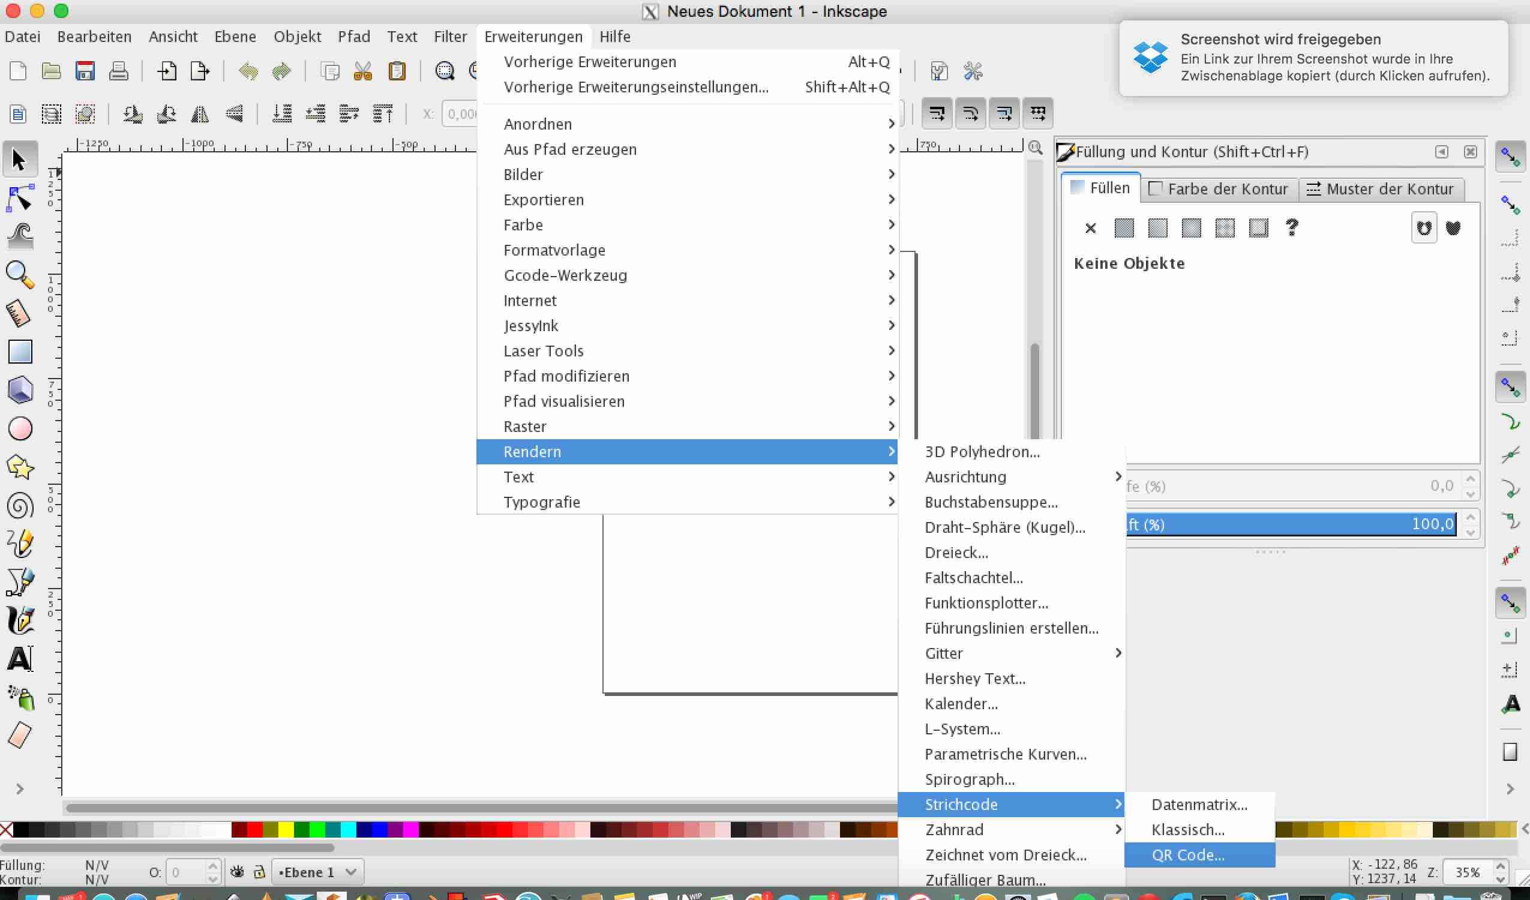Expand the Zahnrad submenu
This screenshot has width=1530, height=900.
[x=1012, y=830]
